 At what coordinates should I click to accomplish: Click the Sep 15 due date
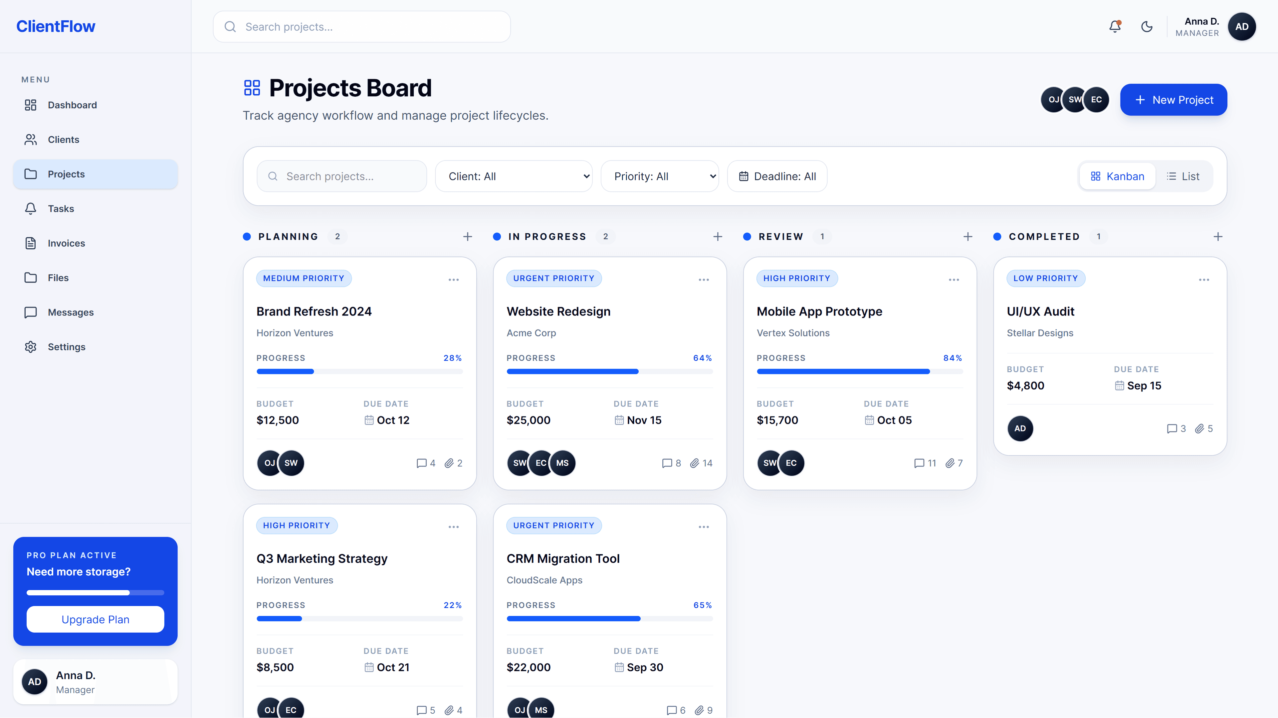click(1144, 386)
